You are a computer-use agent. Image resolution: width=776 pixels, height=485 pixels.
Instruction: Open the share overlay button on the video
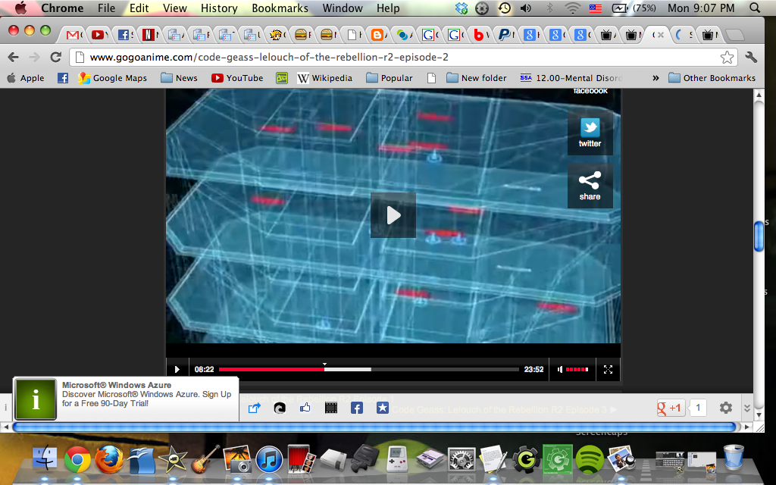coord(590,186)
